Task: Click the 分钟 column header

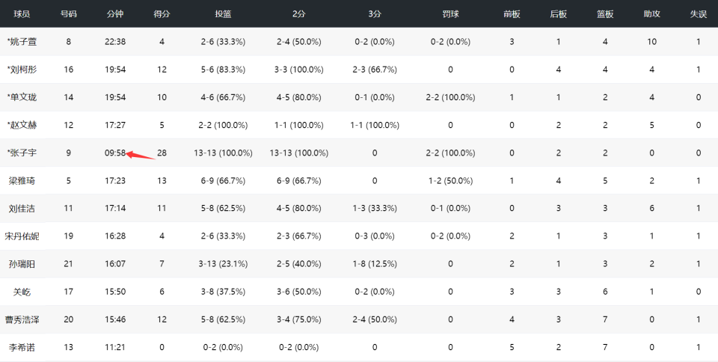Action: tap(115, 14)
